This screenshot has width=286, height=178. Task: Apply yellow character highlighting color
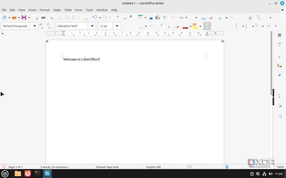(x=195, y=26)
